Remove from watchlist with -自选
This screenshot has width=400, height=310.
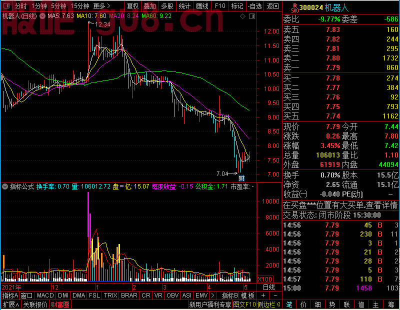click(x=254, y=6)
